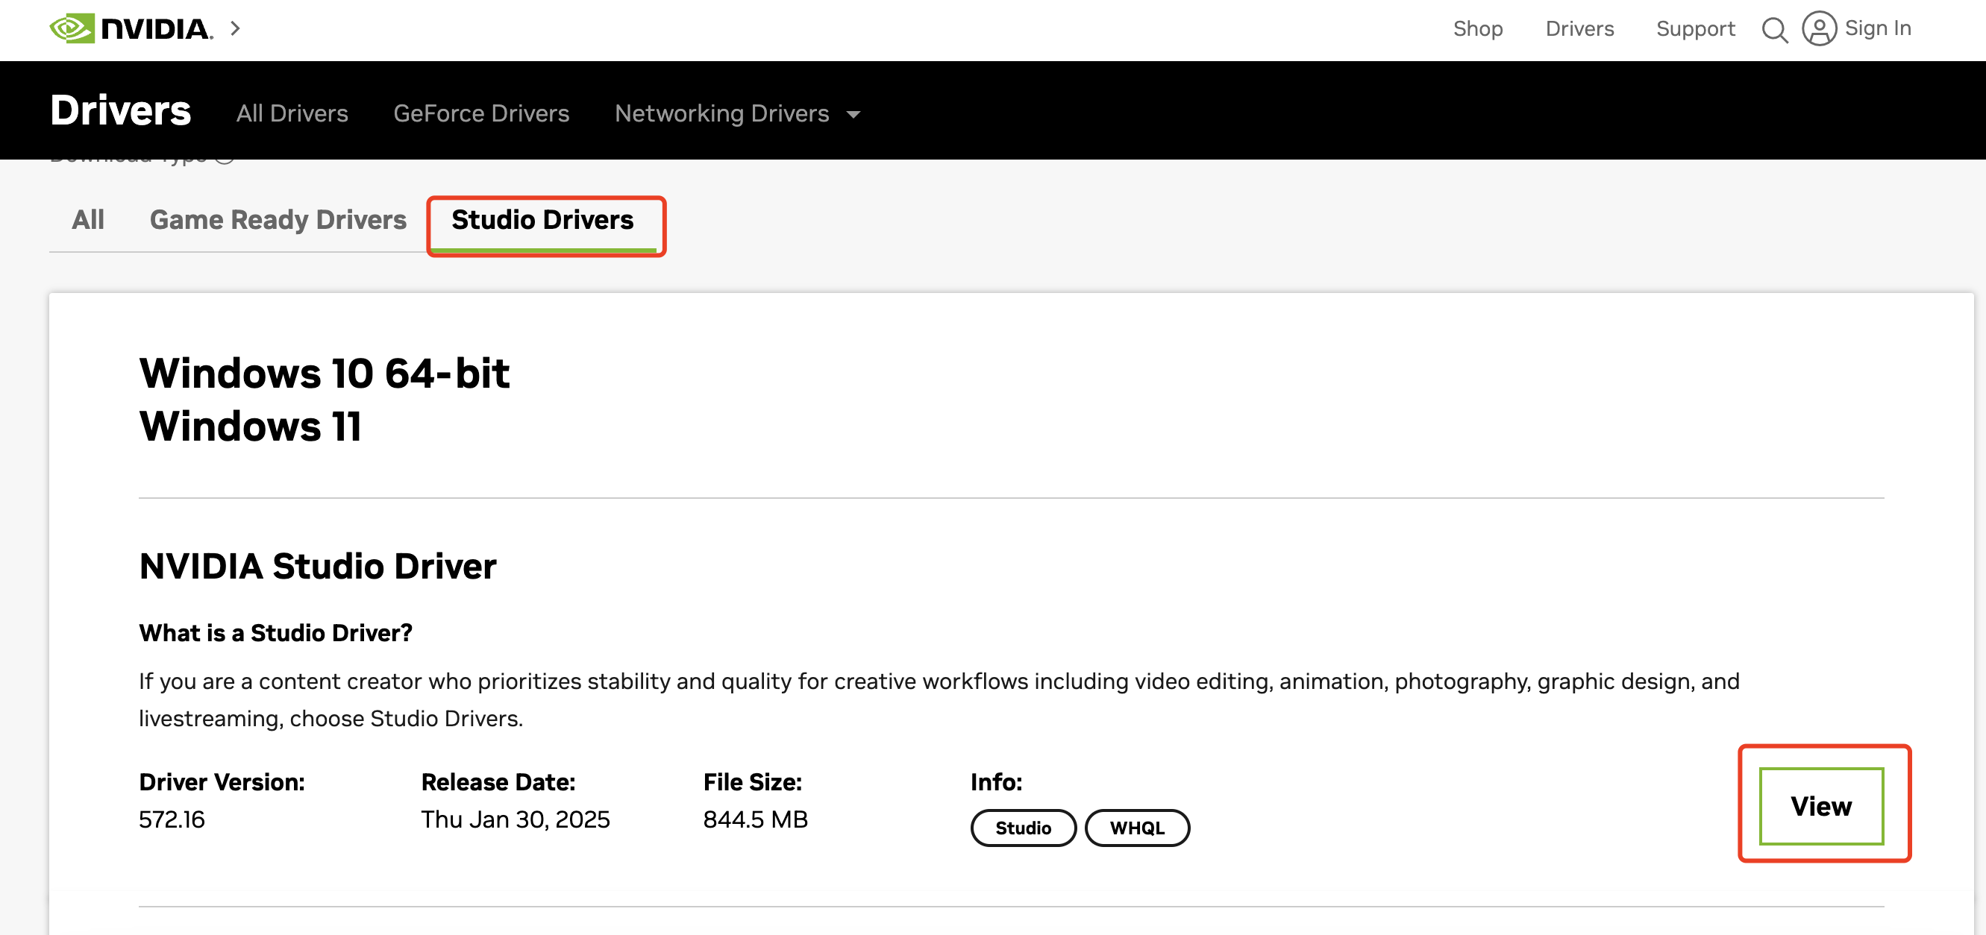Go to All Drivers in the navigation bar
Screen dimensions: 1986x935
pos(292,113)
